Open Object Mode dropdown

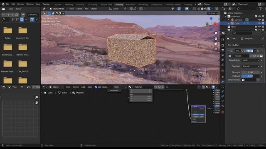pos(58,9)
